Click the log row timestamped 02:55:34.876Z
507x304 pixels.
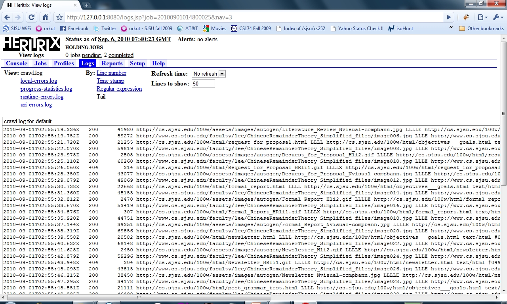(x=251, y=212)
